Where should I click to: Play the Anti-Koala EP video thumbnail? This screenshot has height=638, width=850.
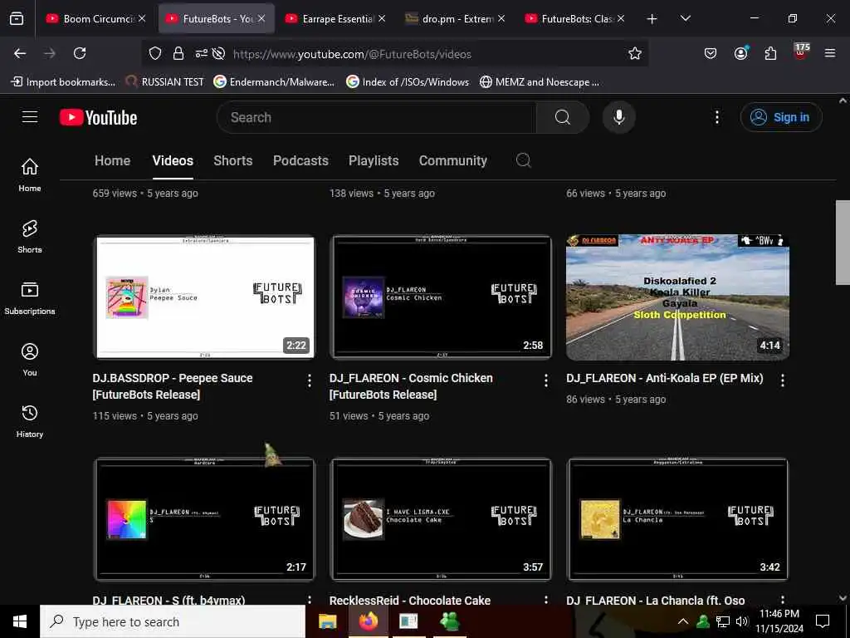point(677,297)
